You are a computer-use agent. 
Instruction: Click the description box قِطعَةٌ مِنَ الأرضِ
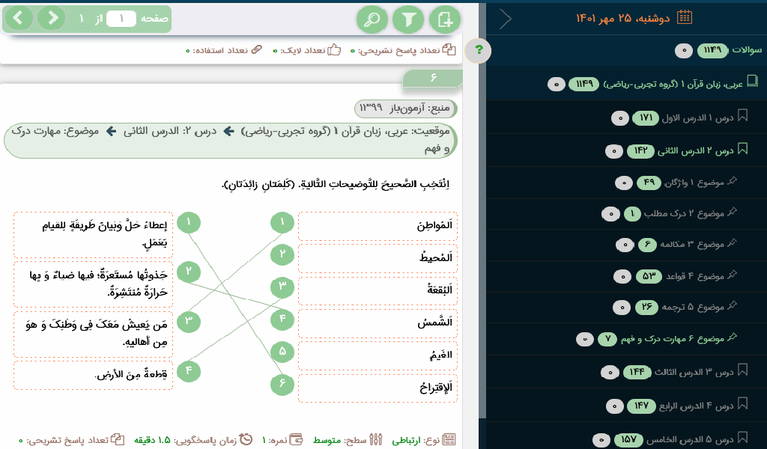click(93, 375)
